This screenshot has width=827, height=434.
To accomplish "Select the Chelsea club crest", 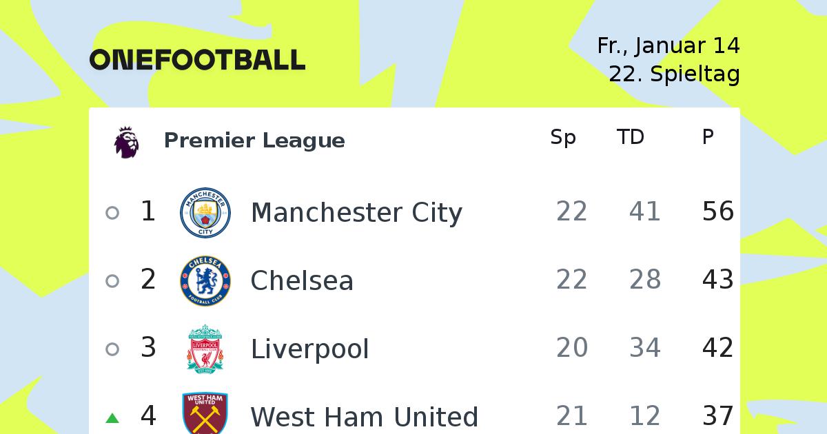I will 205,281.
